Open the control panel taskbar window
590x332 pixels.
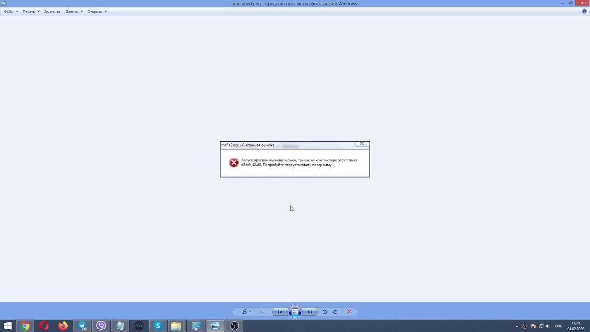click(196, 326)
